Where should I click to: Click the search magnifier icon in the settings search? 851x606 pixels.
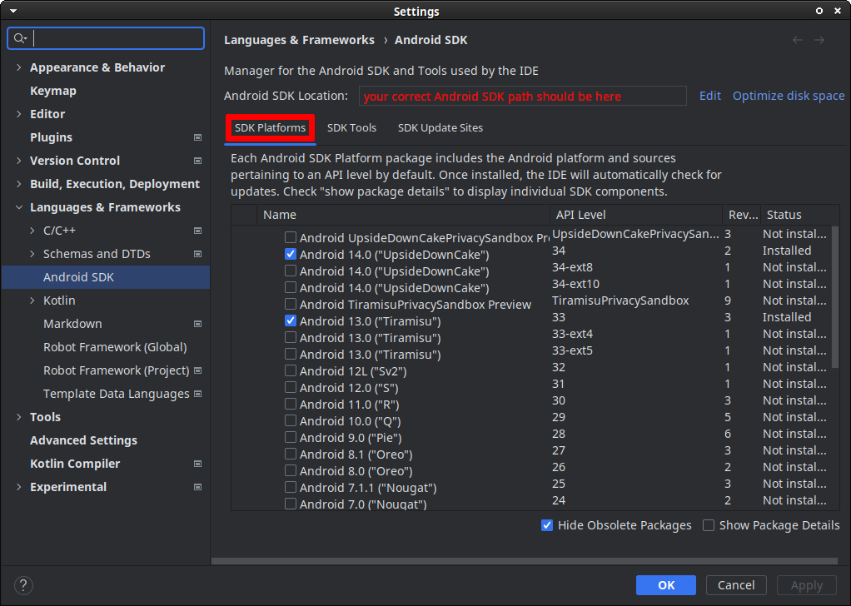(19, 38)
